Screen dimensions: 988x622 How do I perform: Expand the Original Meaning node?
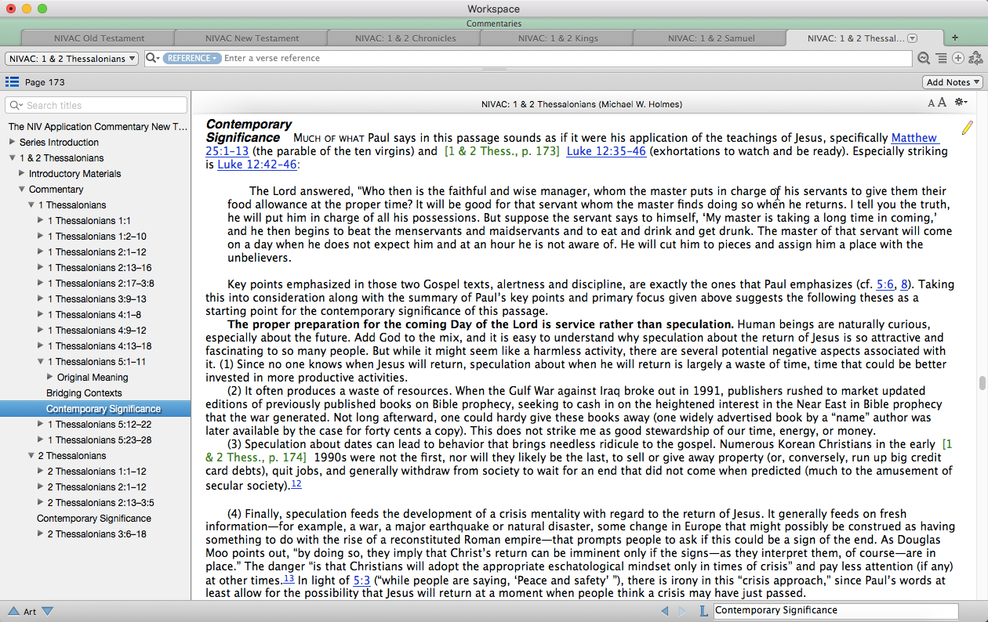click(x=50, y=377)
